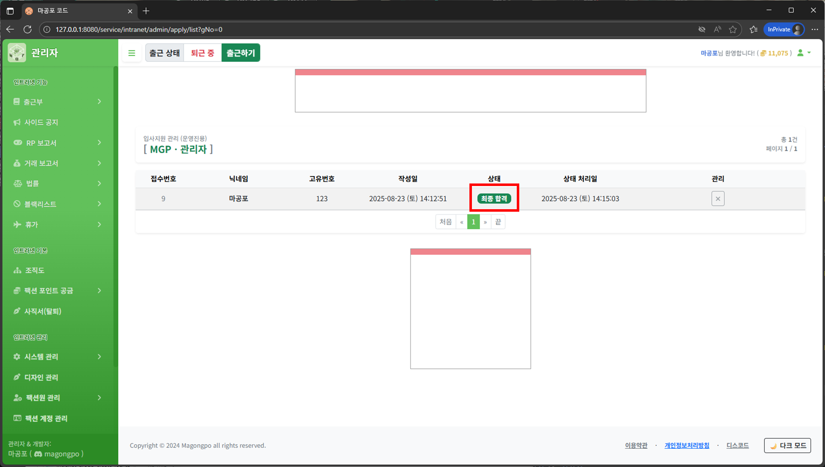825x467 pixels.
Task: Select the 마공포 코드 browser tab
Action: click(x=79, y=11)
